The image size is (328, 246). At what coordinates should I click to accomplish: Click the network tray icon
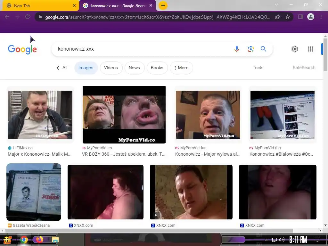click(274, 240)
